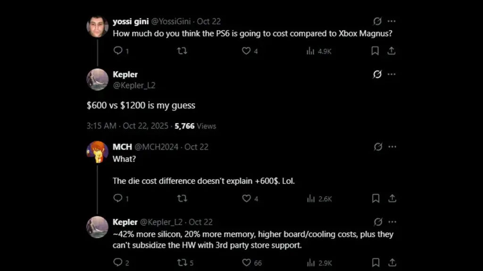Screen dimensions: 483x271
Task: Like MCH's die cost tweet
Action: (246, 199)
